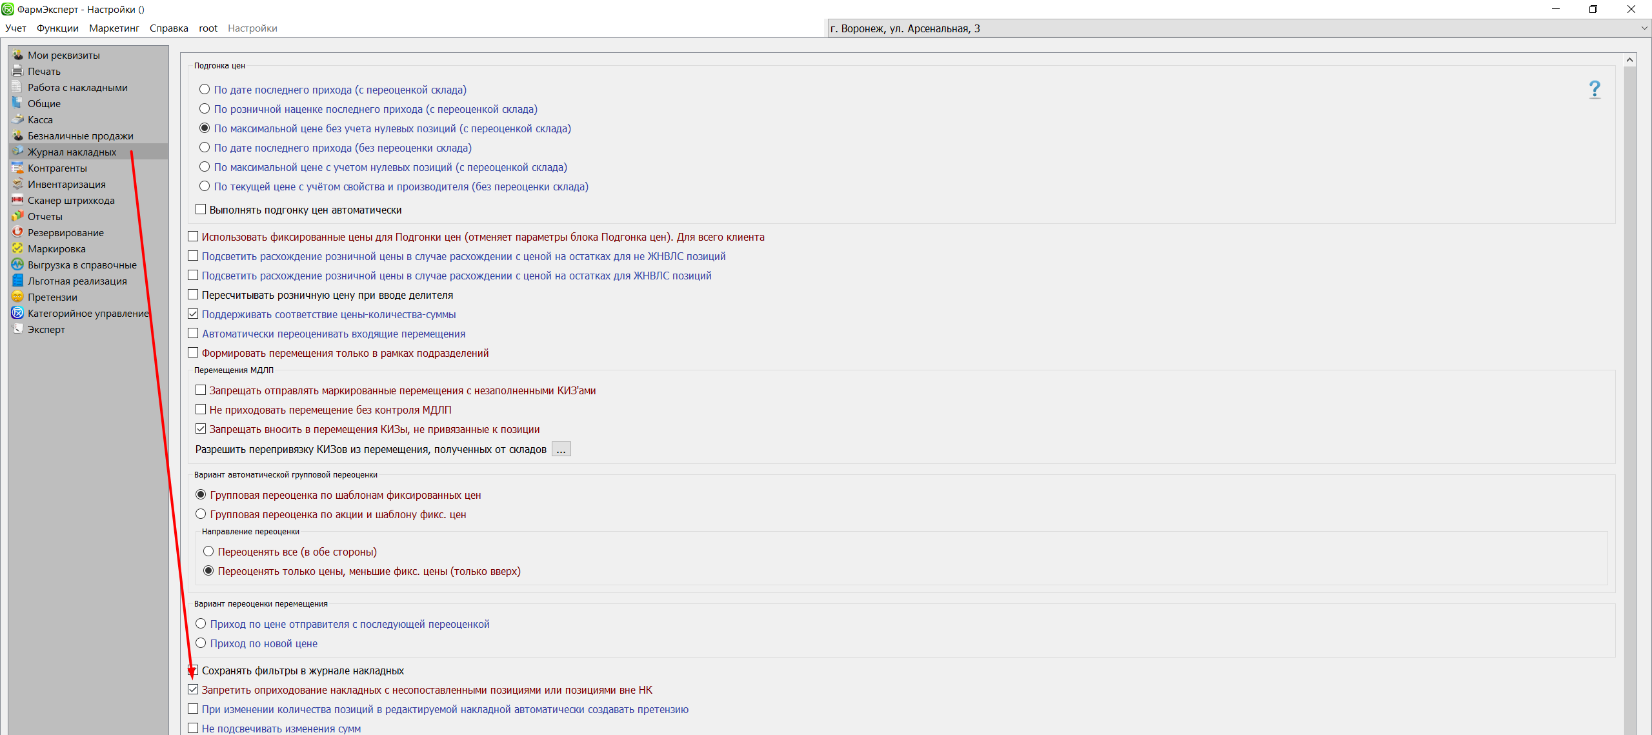
Task: Click the Претензии smiley icon
Action: click(x=17, y=297)
